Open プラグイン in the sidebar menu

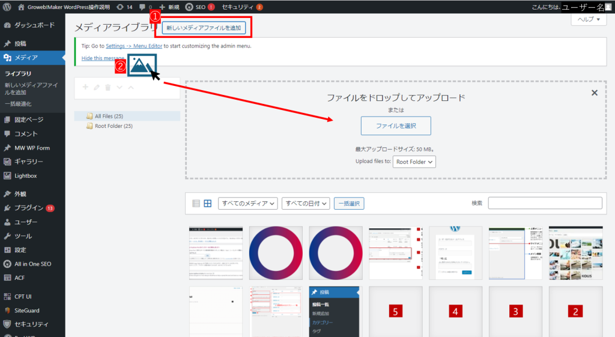(29, 208)
